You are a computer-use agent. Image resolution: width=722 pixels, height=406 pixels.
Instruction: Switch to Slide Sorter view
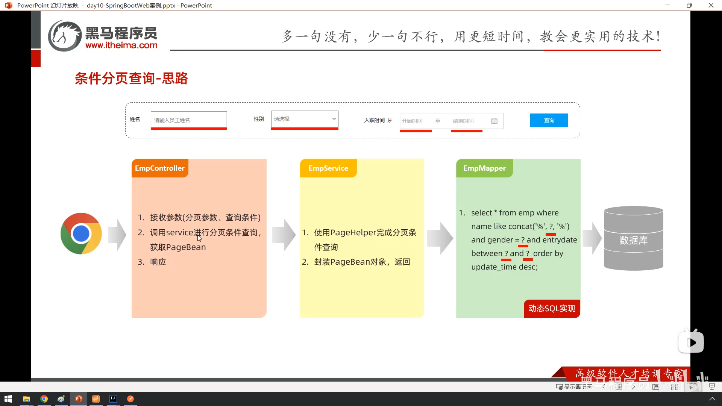(x=675, y=386)
